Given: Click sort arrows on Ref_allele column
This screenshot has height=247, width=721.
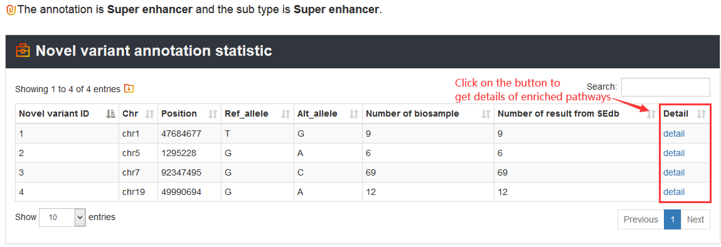Looking at the screenshot, I should click(x=286, y=114).
